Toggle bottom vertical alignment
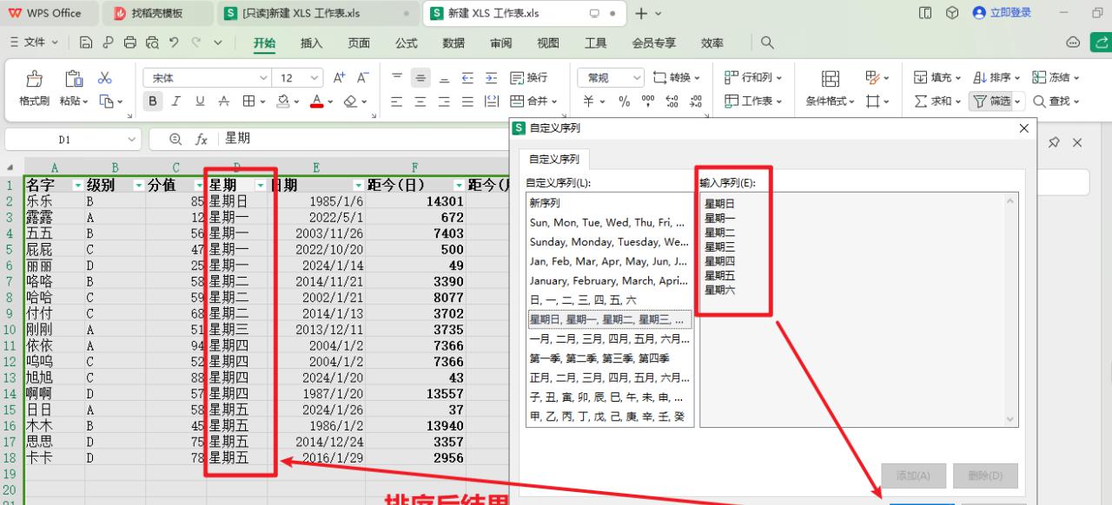The height and width of the screenshot is (505, 1112). pos(444,78)
